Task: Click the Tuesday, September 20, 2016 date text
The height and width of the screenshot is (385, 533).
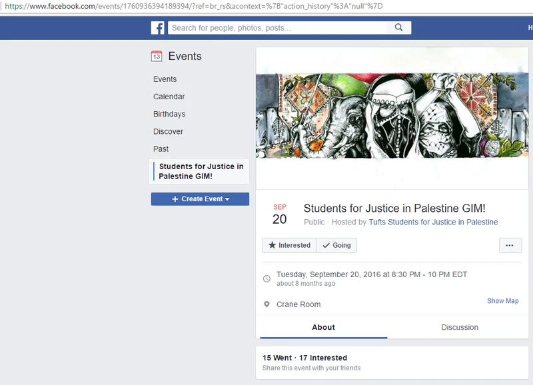Action: [x=372, y=274]
